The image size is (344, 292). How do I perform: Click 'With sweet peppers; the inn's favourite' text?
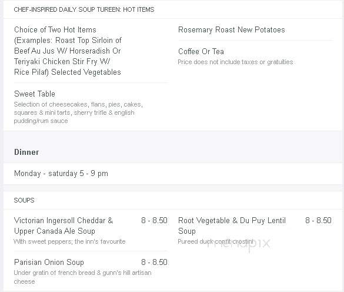coord(69,241)
